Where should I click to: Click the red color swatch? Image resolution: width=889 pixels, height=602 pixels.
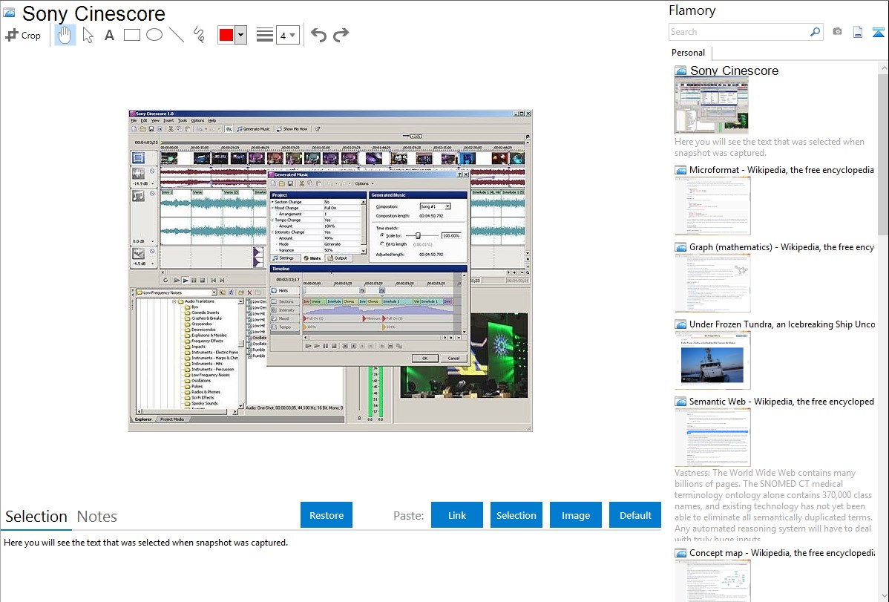tap(226, 35)
